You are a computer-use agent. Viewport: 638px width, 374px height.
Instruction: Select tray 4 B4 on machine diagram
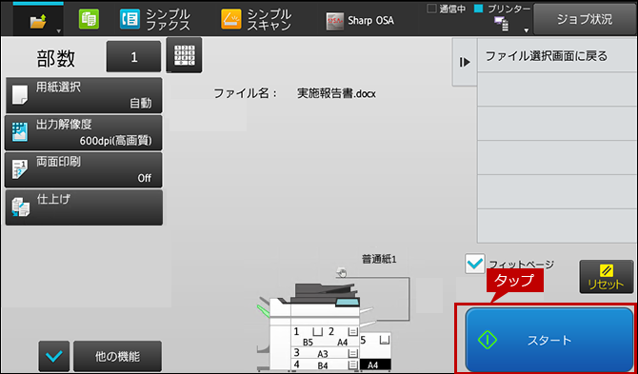325,364
